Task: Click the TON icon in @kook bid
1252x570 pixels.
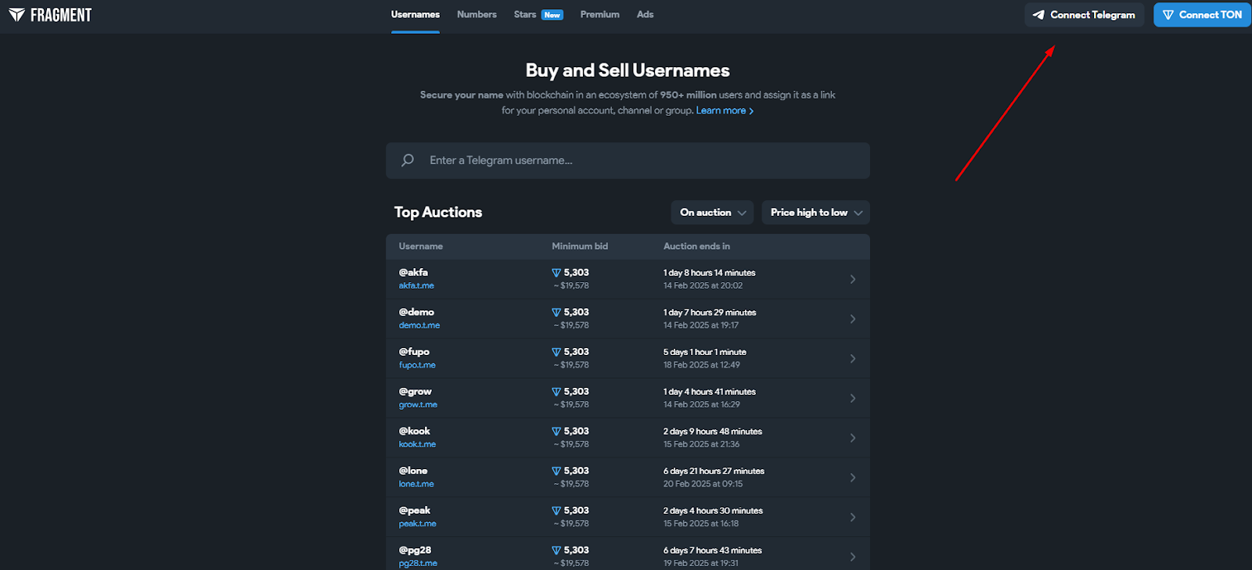Action: pos(556,432)
